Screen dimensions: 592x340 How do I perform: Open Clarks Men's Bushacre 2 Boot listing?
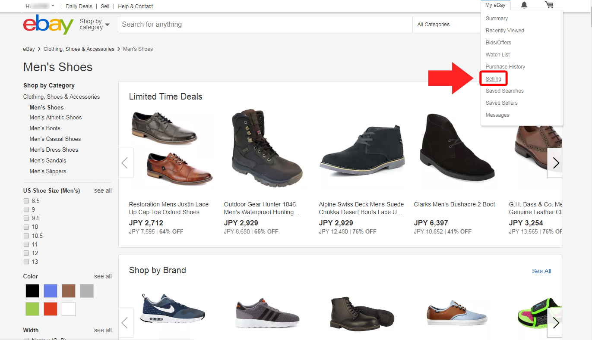point(454,204)
